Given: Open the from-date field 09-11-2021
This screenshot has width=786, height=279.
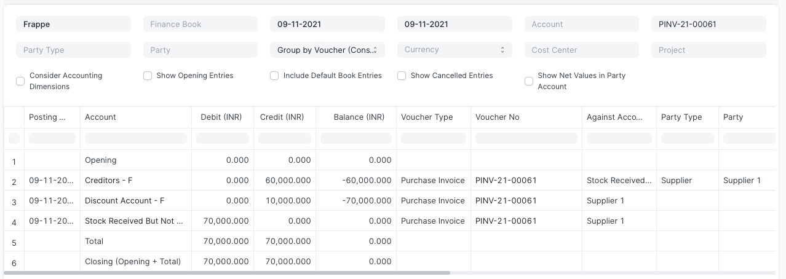Looking at the screenshot, I should [x=327, y=24].
